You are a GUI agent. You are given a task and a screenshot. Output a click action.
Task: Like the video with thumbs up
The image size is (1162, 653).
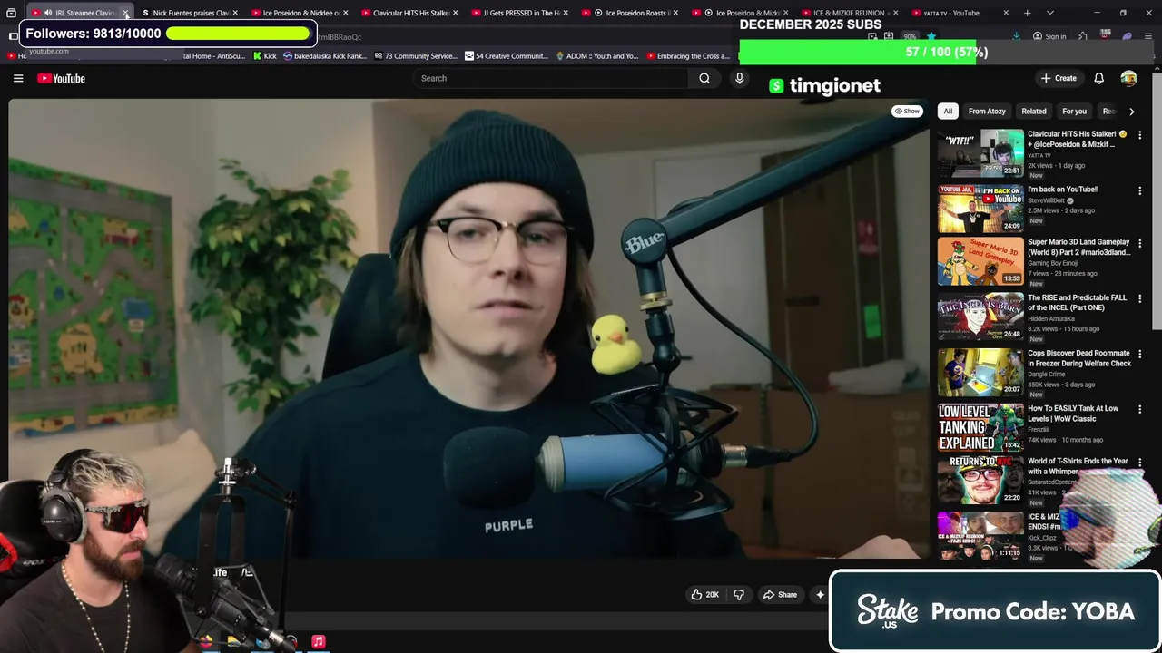coord(704,595)
